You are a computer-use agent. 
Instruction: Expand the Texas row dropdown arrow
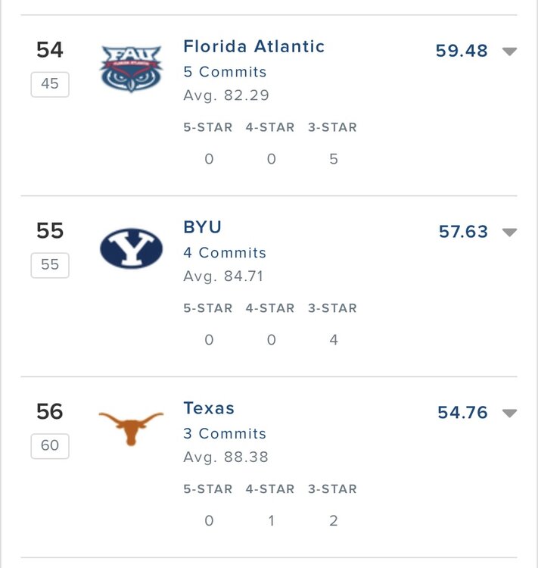pyautogui.click(x=510, y=414)
